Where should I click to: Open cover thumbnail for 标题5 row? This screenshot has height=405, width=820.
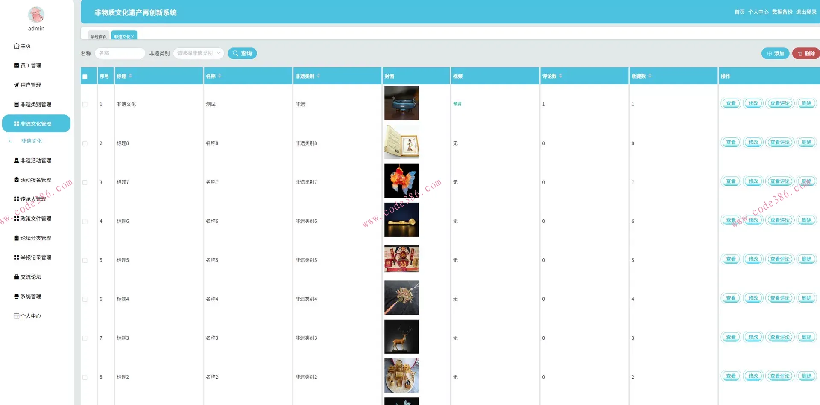pos(401,259)
